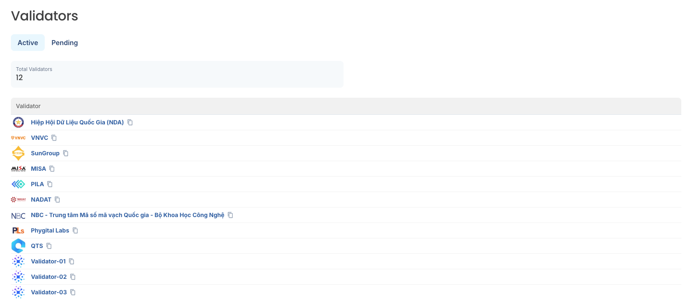Click the copy icon for Validator-03
Viewport: 688px width, 306px height.
(x=73, y=292)
